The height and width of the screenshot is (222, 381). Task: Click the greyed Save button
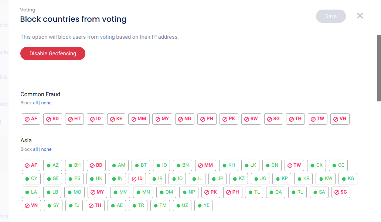[331, 16]
